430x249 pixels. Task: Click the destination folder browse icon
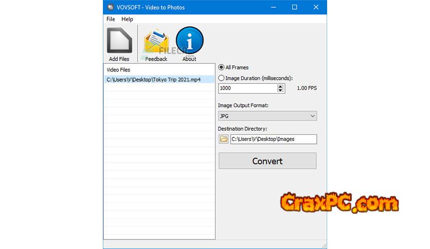[x=224, y=139]
